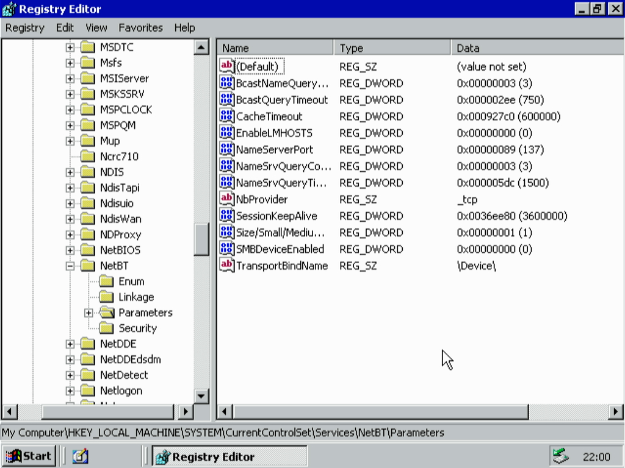Select the NbProvider string icon

coord(226,199)
